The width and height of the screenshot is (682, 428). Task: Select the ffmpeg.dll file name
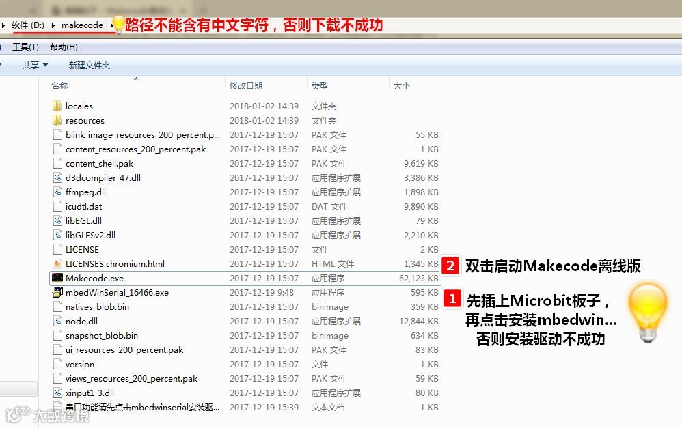(85, 192)
